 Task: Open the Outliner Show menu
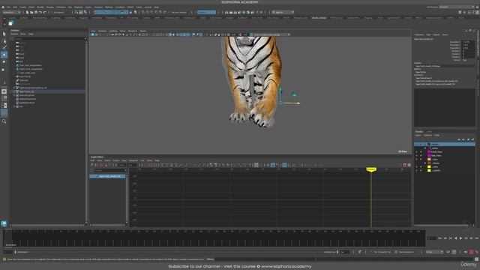coord(23,34)
